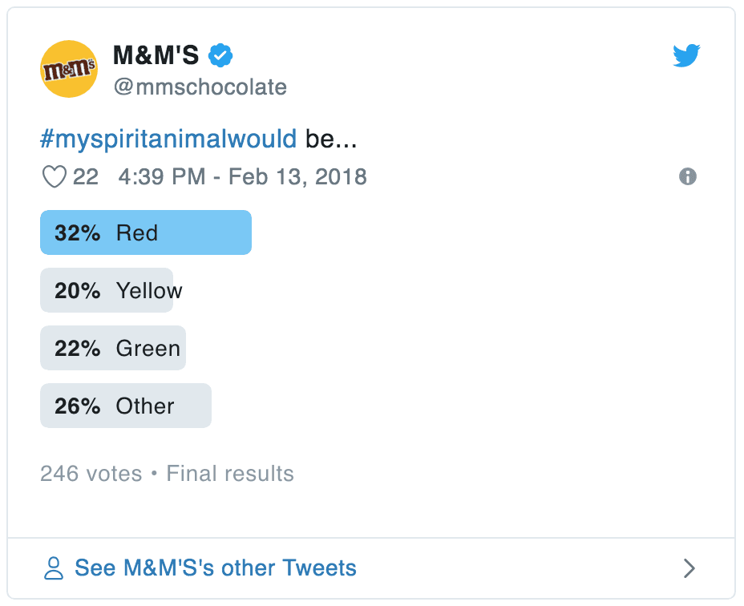Click the @mmschocolate handle
Image resolution: width=744 pixels, height=606 pixels.
(200, 87)
